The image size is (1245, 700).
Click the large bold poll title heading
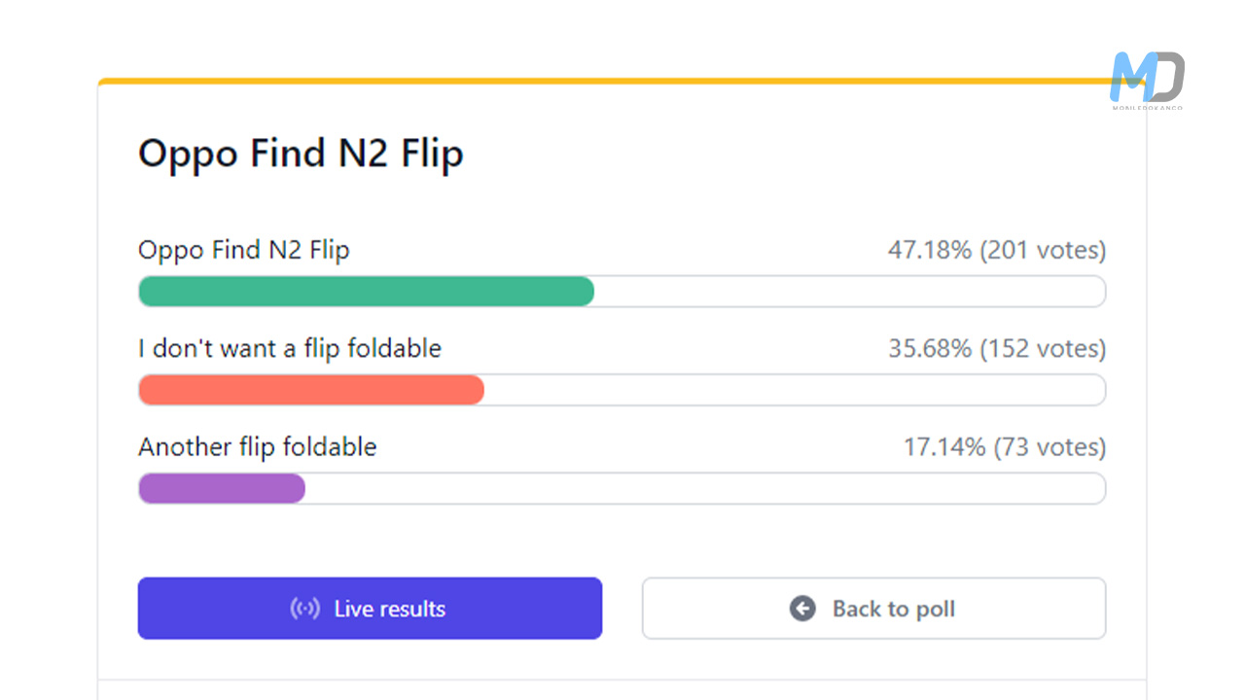(x=301, y=154)
